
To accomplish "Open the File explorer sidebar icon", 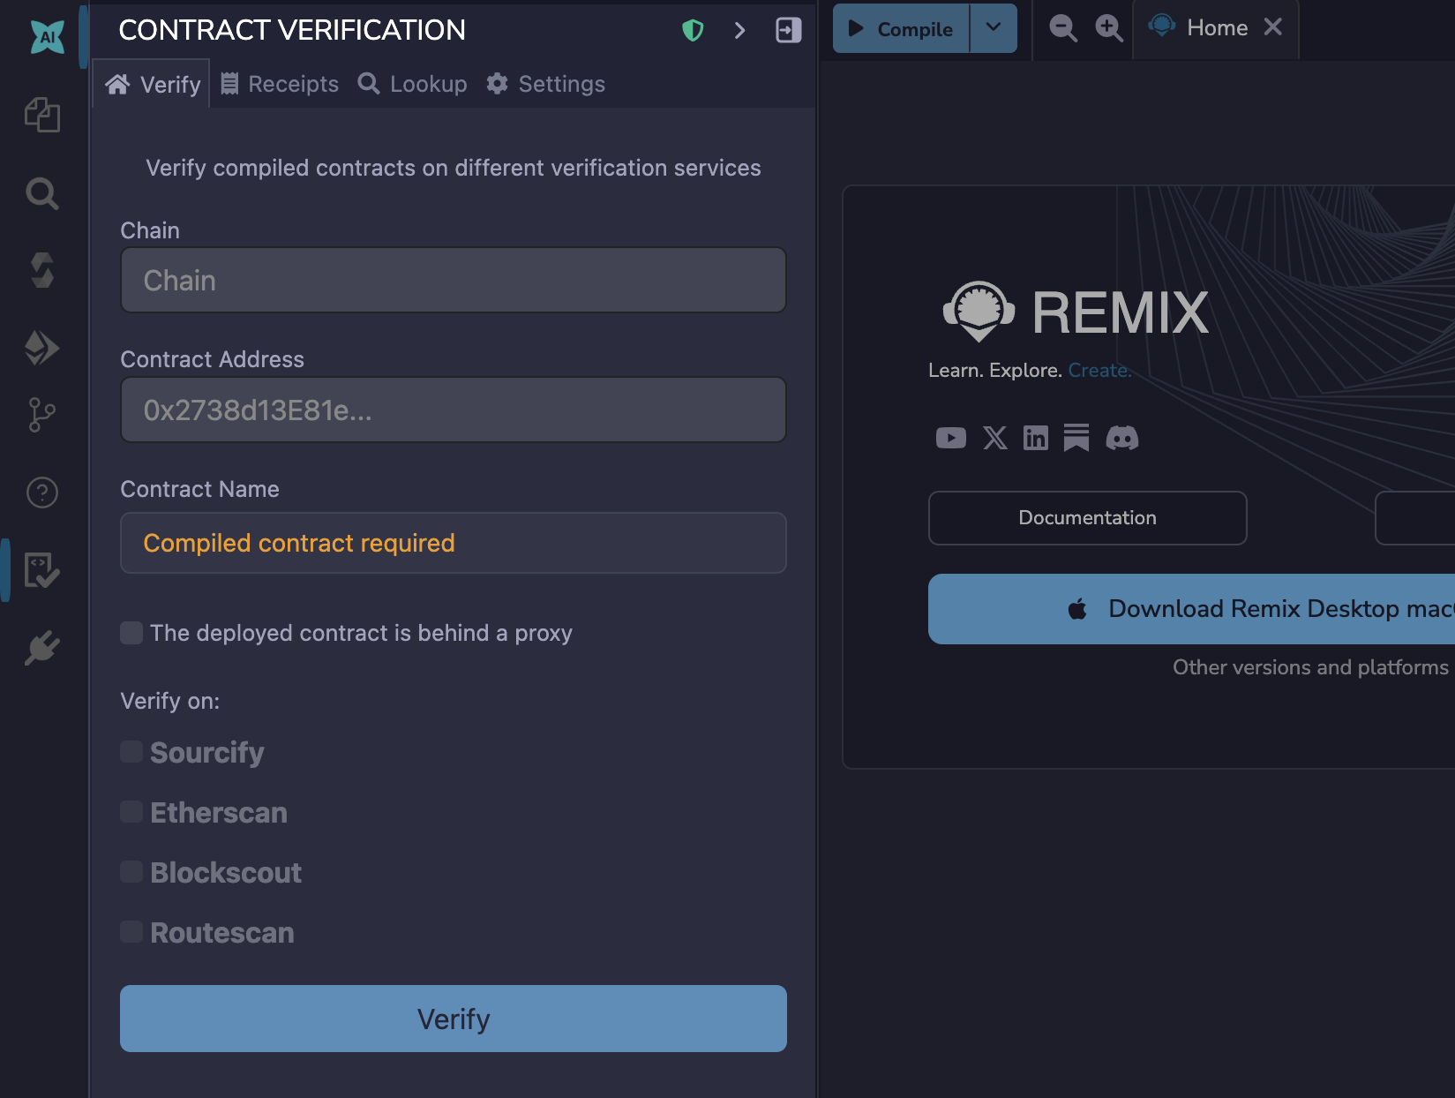I will coord(42,115).
